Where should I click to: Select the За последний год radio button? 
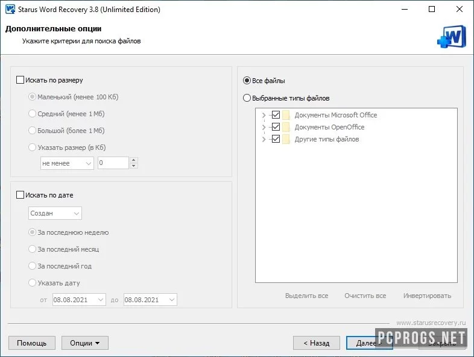(x=32, y=266)
